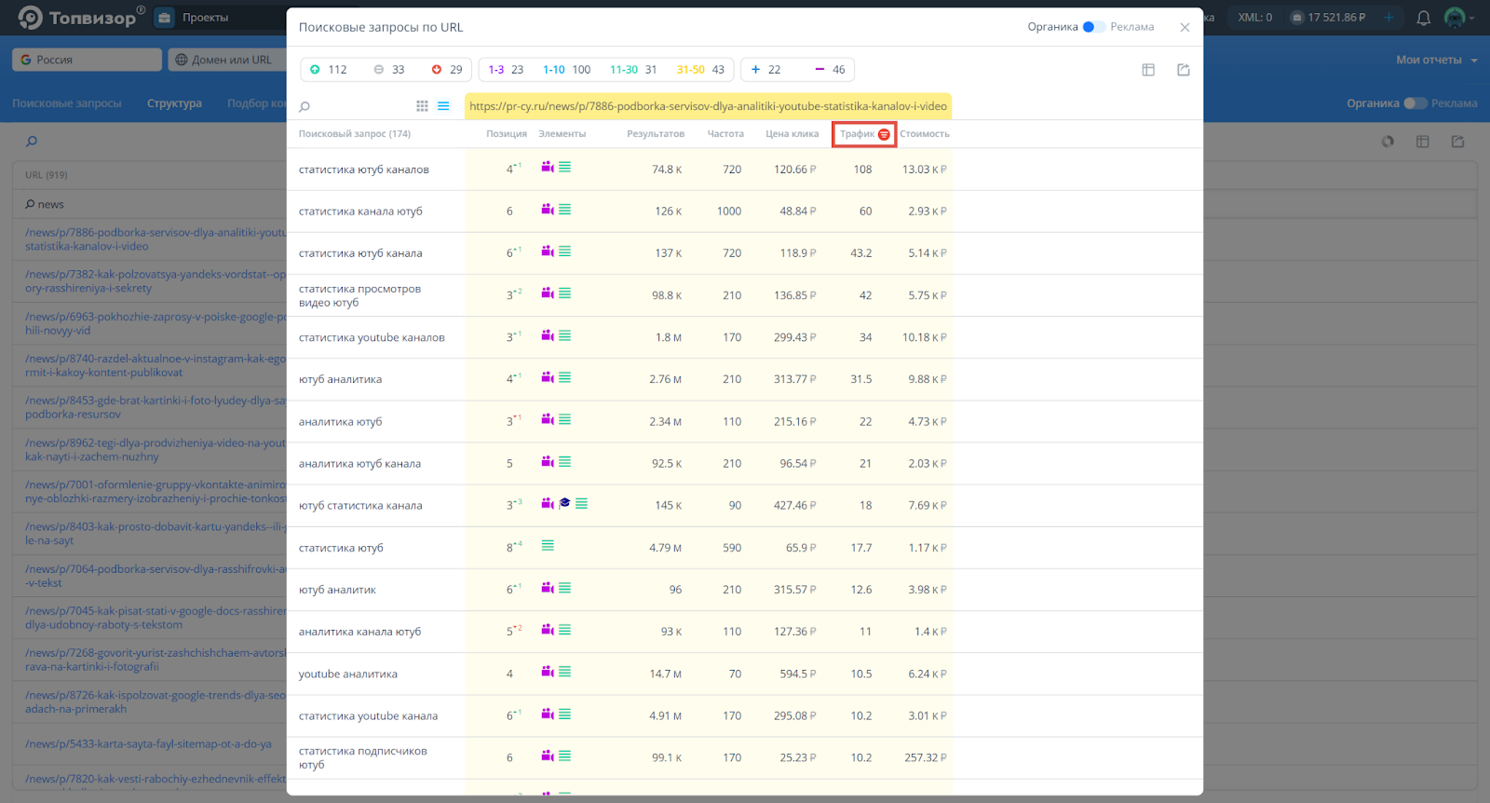Click Элементы column header
The image size is (1490, 803).
(562, 134)
